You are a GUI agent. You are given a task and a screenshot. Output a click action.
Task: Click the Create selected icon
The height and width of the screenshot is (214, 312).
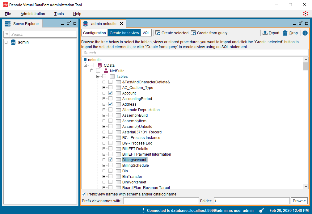point(158,33)
